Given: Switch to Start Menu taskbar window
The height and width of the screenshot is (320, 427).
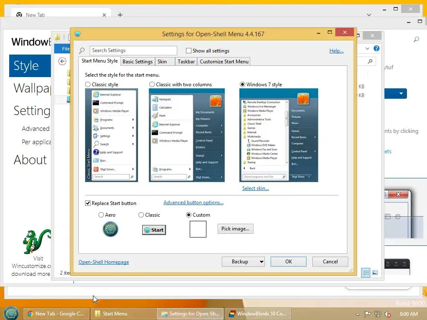Looking at the screenshot, I should click(123, 314).
